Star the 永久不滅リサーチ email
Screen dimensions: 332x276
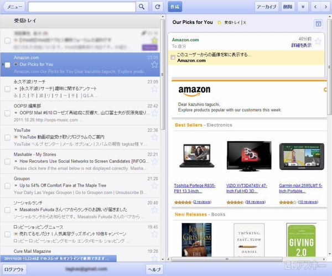154,88
